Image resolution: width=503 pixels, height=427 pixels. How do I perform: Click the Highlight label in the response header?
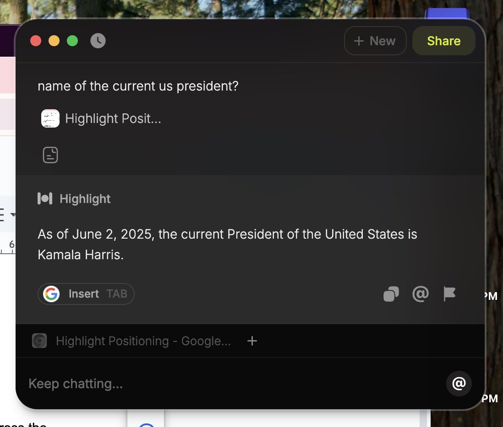pos(85,199)
